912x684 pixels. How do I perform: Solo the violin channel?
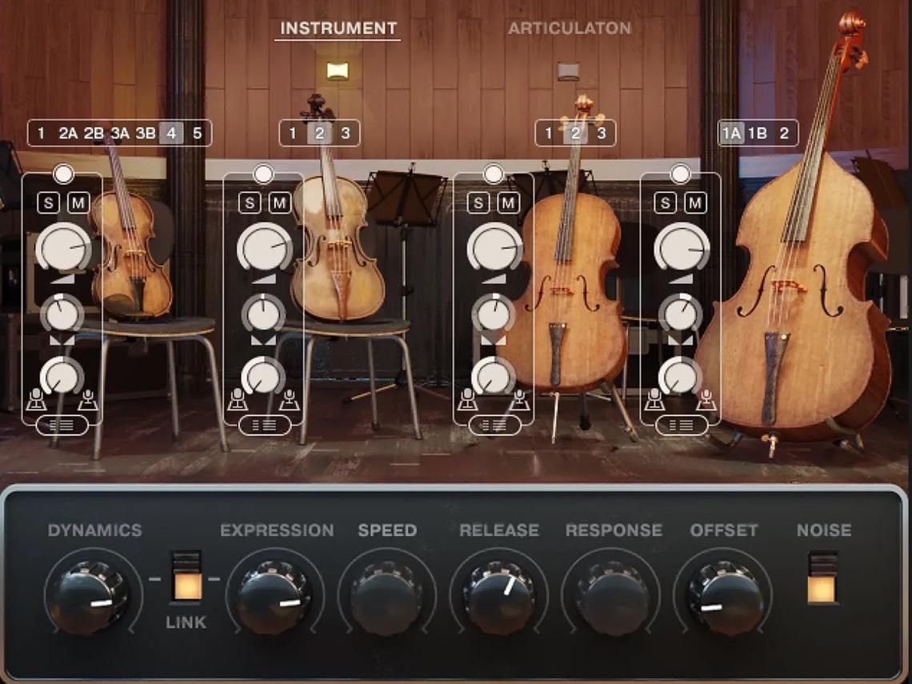click(48, 202)
